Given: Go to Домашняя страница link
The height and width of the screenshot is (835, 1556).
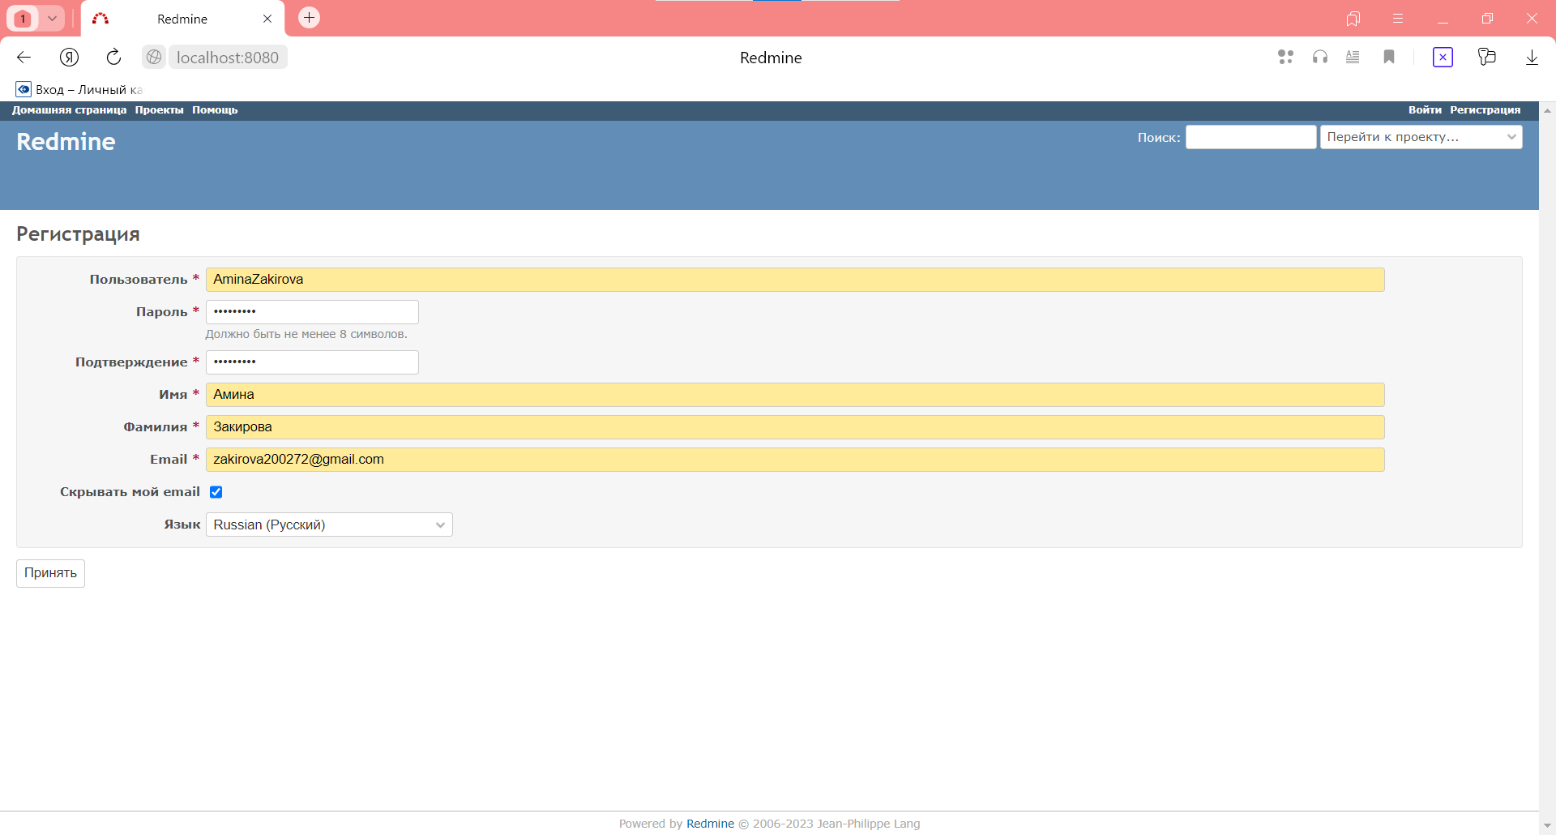Looking at the screenshot, I should 69,110.
